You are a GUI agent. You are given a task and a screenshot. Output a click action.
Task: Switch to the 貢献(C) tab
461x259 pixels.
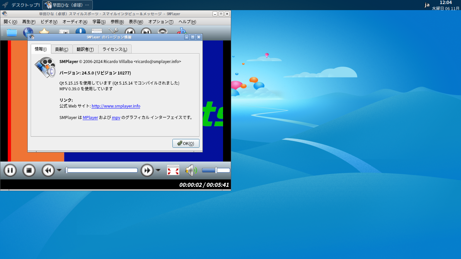coord(61,49)
